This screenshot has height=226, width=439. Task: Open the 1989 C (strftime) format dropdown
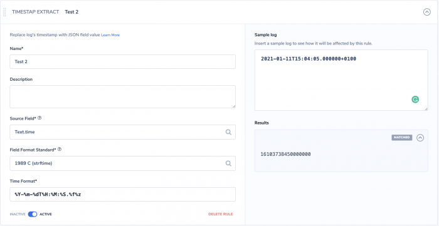123,163
